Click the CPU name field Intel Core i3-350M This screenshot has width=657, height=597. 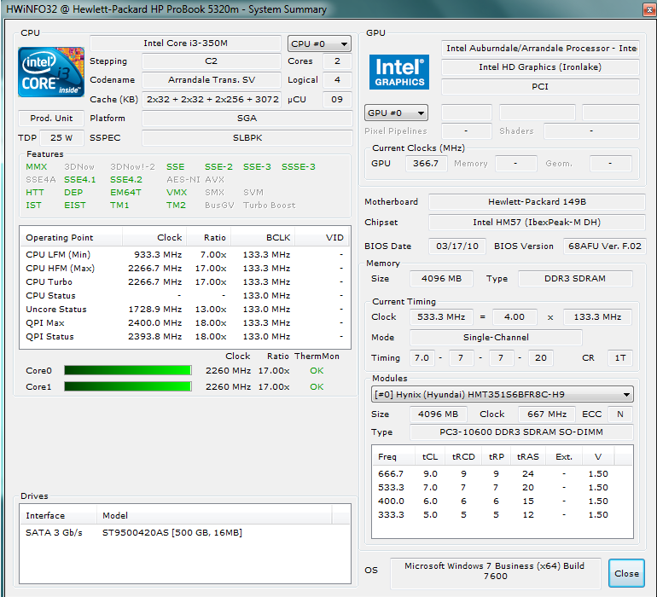click(185, 43)
